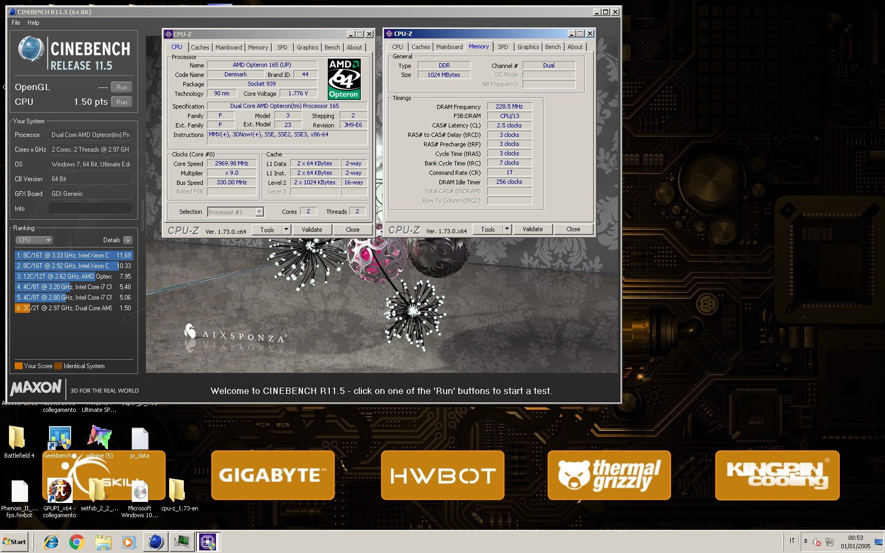The image size is (885, 553).
Task: Open the Cinebench File menu
Action: pyautogui.click(x=16, y=23)
